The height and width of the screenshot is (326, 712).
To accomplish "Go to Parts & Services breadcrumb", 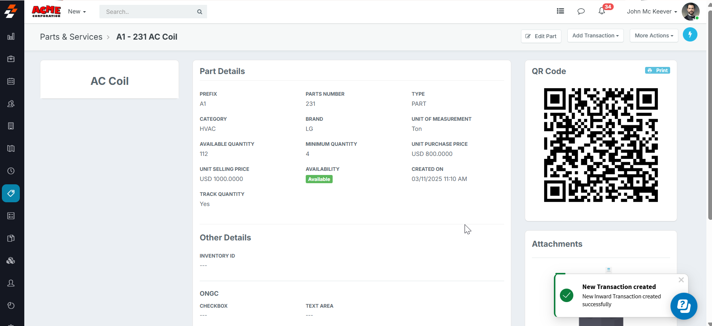I will click(x=71, y=37).
